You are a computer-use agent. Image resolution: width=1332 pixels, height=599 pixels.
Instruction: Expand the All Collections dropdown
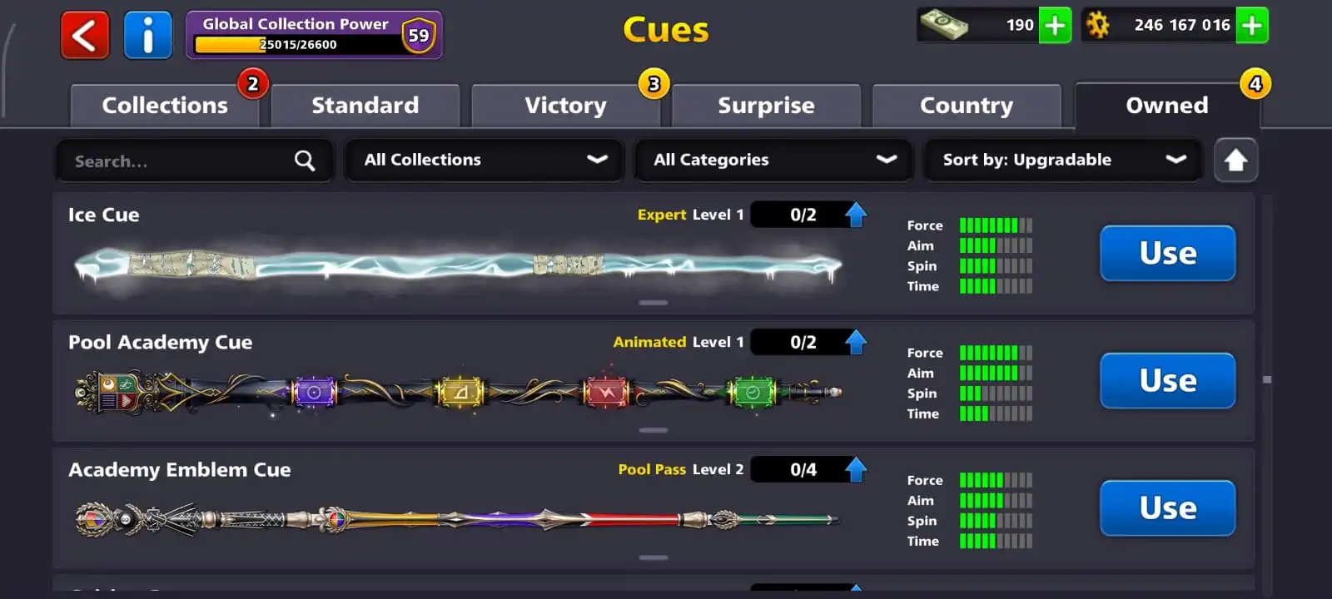[x=485, y=160]
